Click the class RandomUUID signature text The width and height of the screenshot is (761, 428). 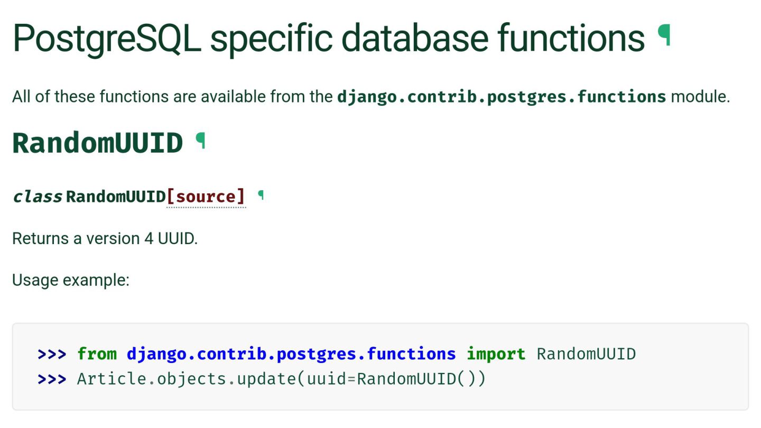pyautogui.click(x=89, y=197)
